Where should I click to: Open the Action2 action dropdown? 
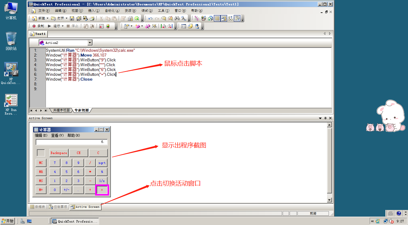click(x=90, y=43)
